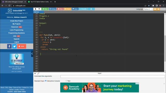
Task: Save the current project
Action: click(x=75, y=9)
